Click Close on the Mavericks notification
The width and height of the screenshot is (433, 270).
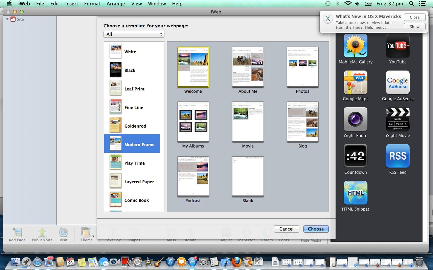pos(414,17)
